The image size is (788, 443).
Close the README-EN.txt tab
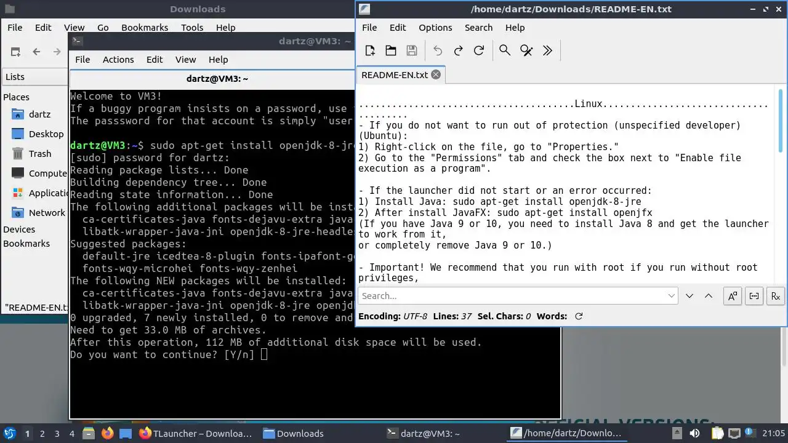(x=436, y=74)
